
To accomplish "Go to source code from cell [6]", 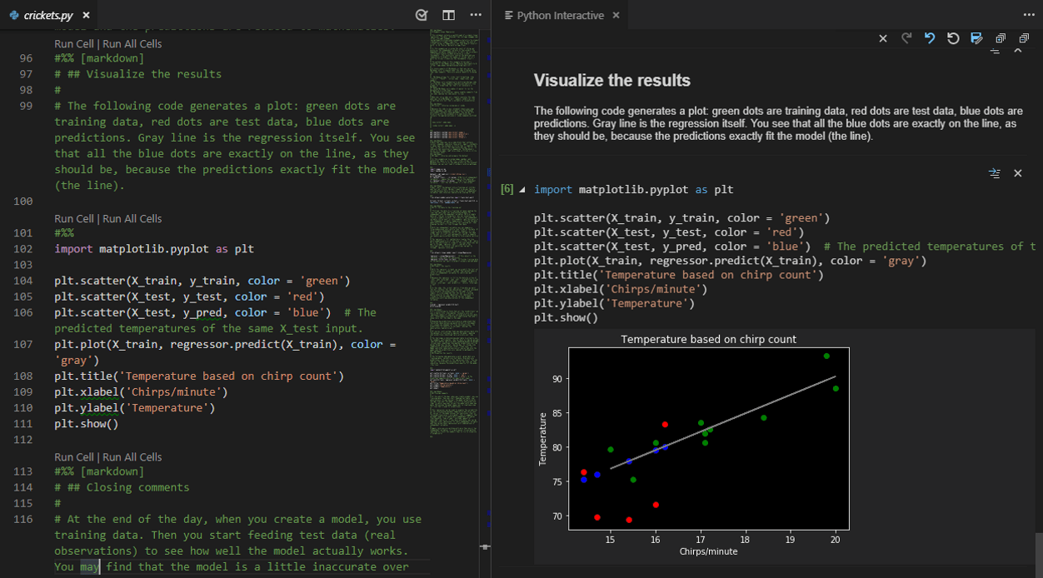I will (x=994, y=173).
